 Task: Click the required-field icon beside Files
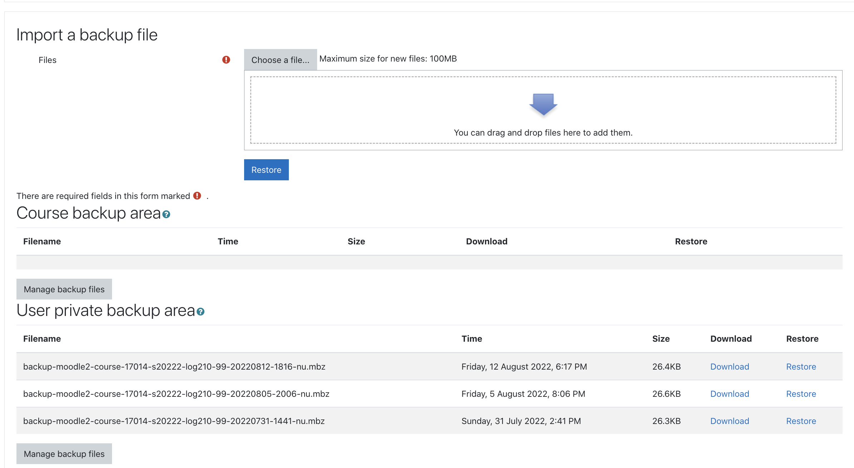pyautogui.click(x=226, y=60)
